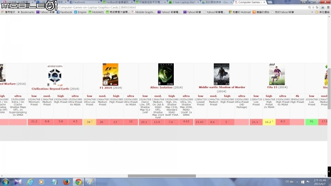Click the horizontal scrollbar left arrow
The image size is (331, 186).
point(2,175)
